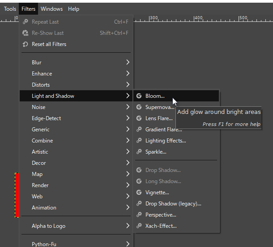Expand the Enhance submenu arrow
This screenshot has height=247, width=273.
128,74
